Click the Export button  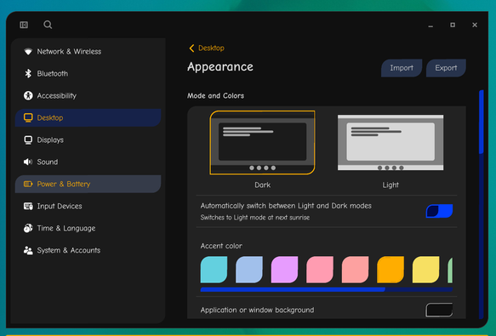[x=446, y=68]
